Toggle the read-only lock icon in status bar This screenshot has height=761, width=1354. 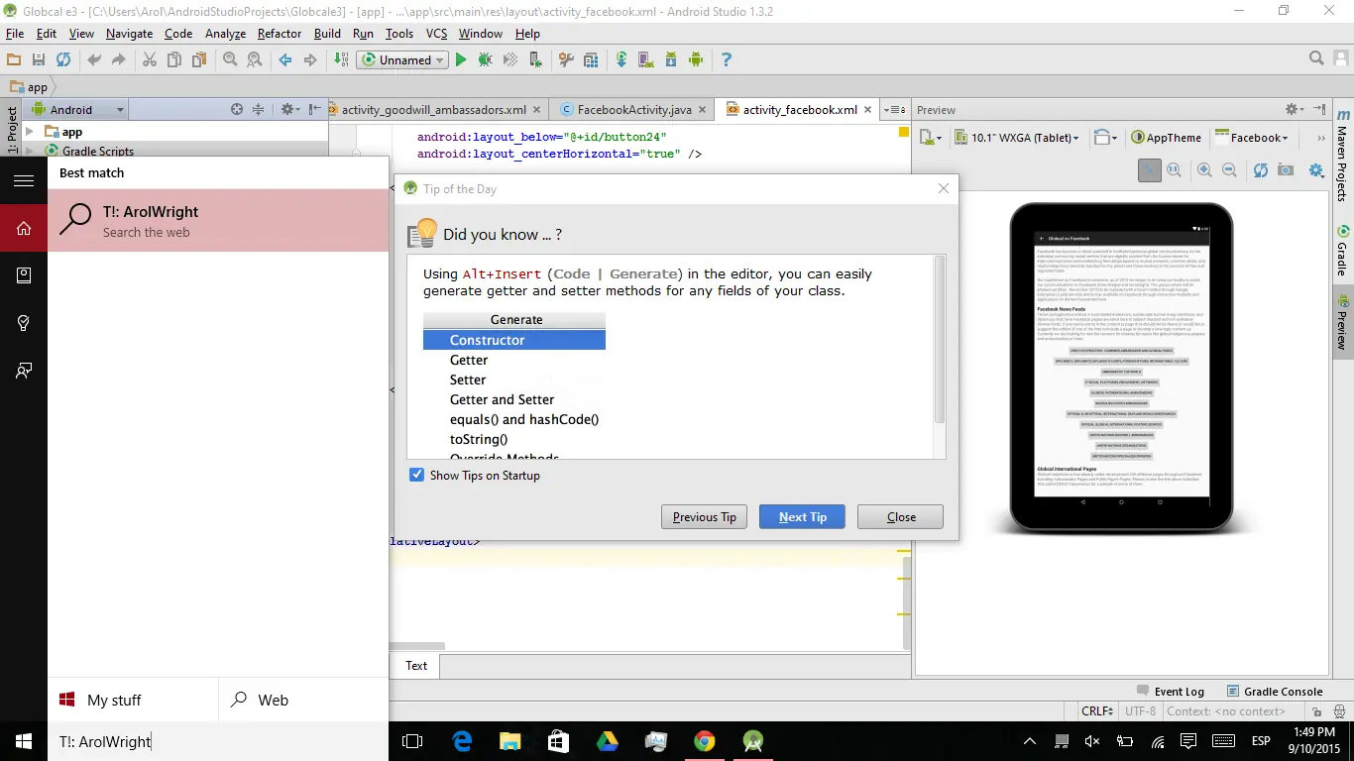coord(1316,711)
